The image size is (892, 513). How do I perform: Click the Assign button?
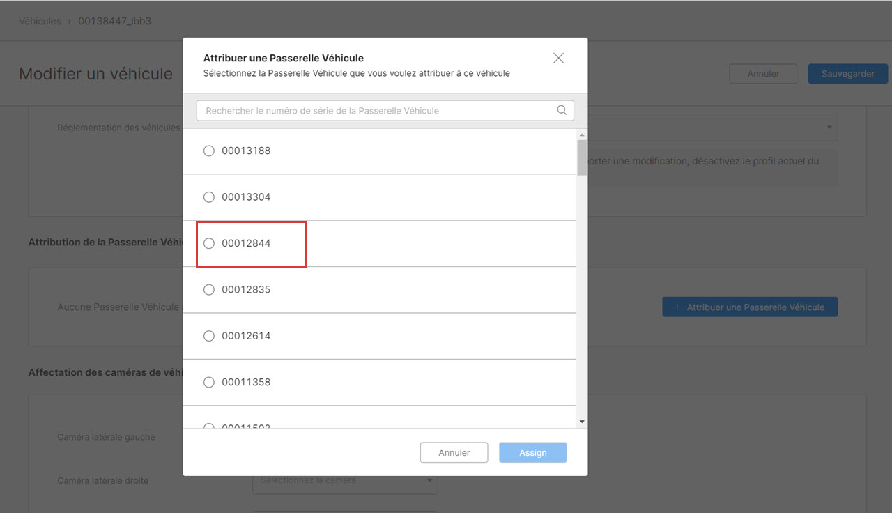pos(532,453)
